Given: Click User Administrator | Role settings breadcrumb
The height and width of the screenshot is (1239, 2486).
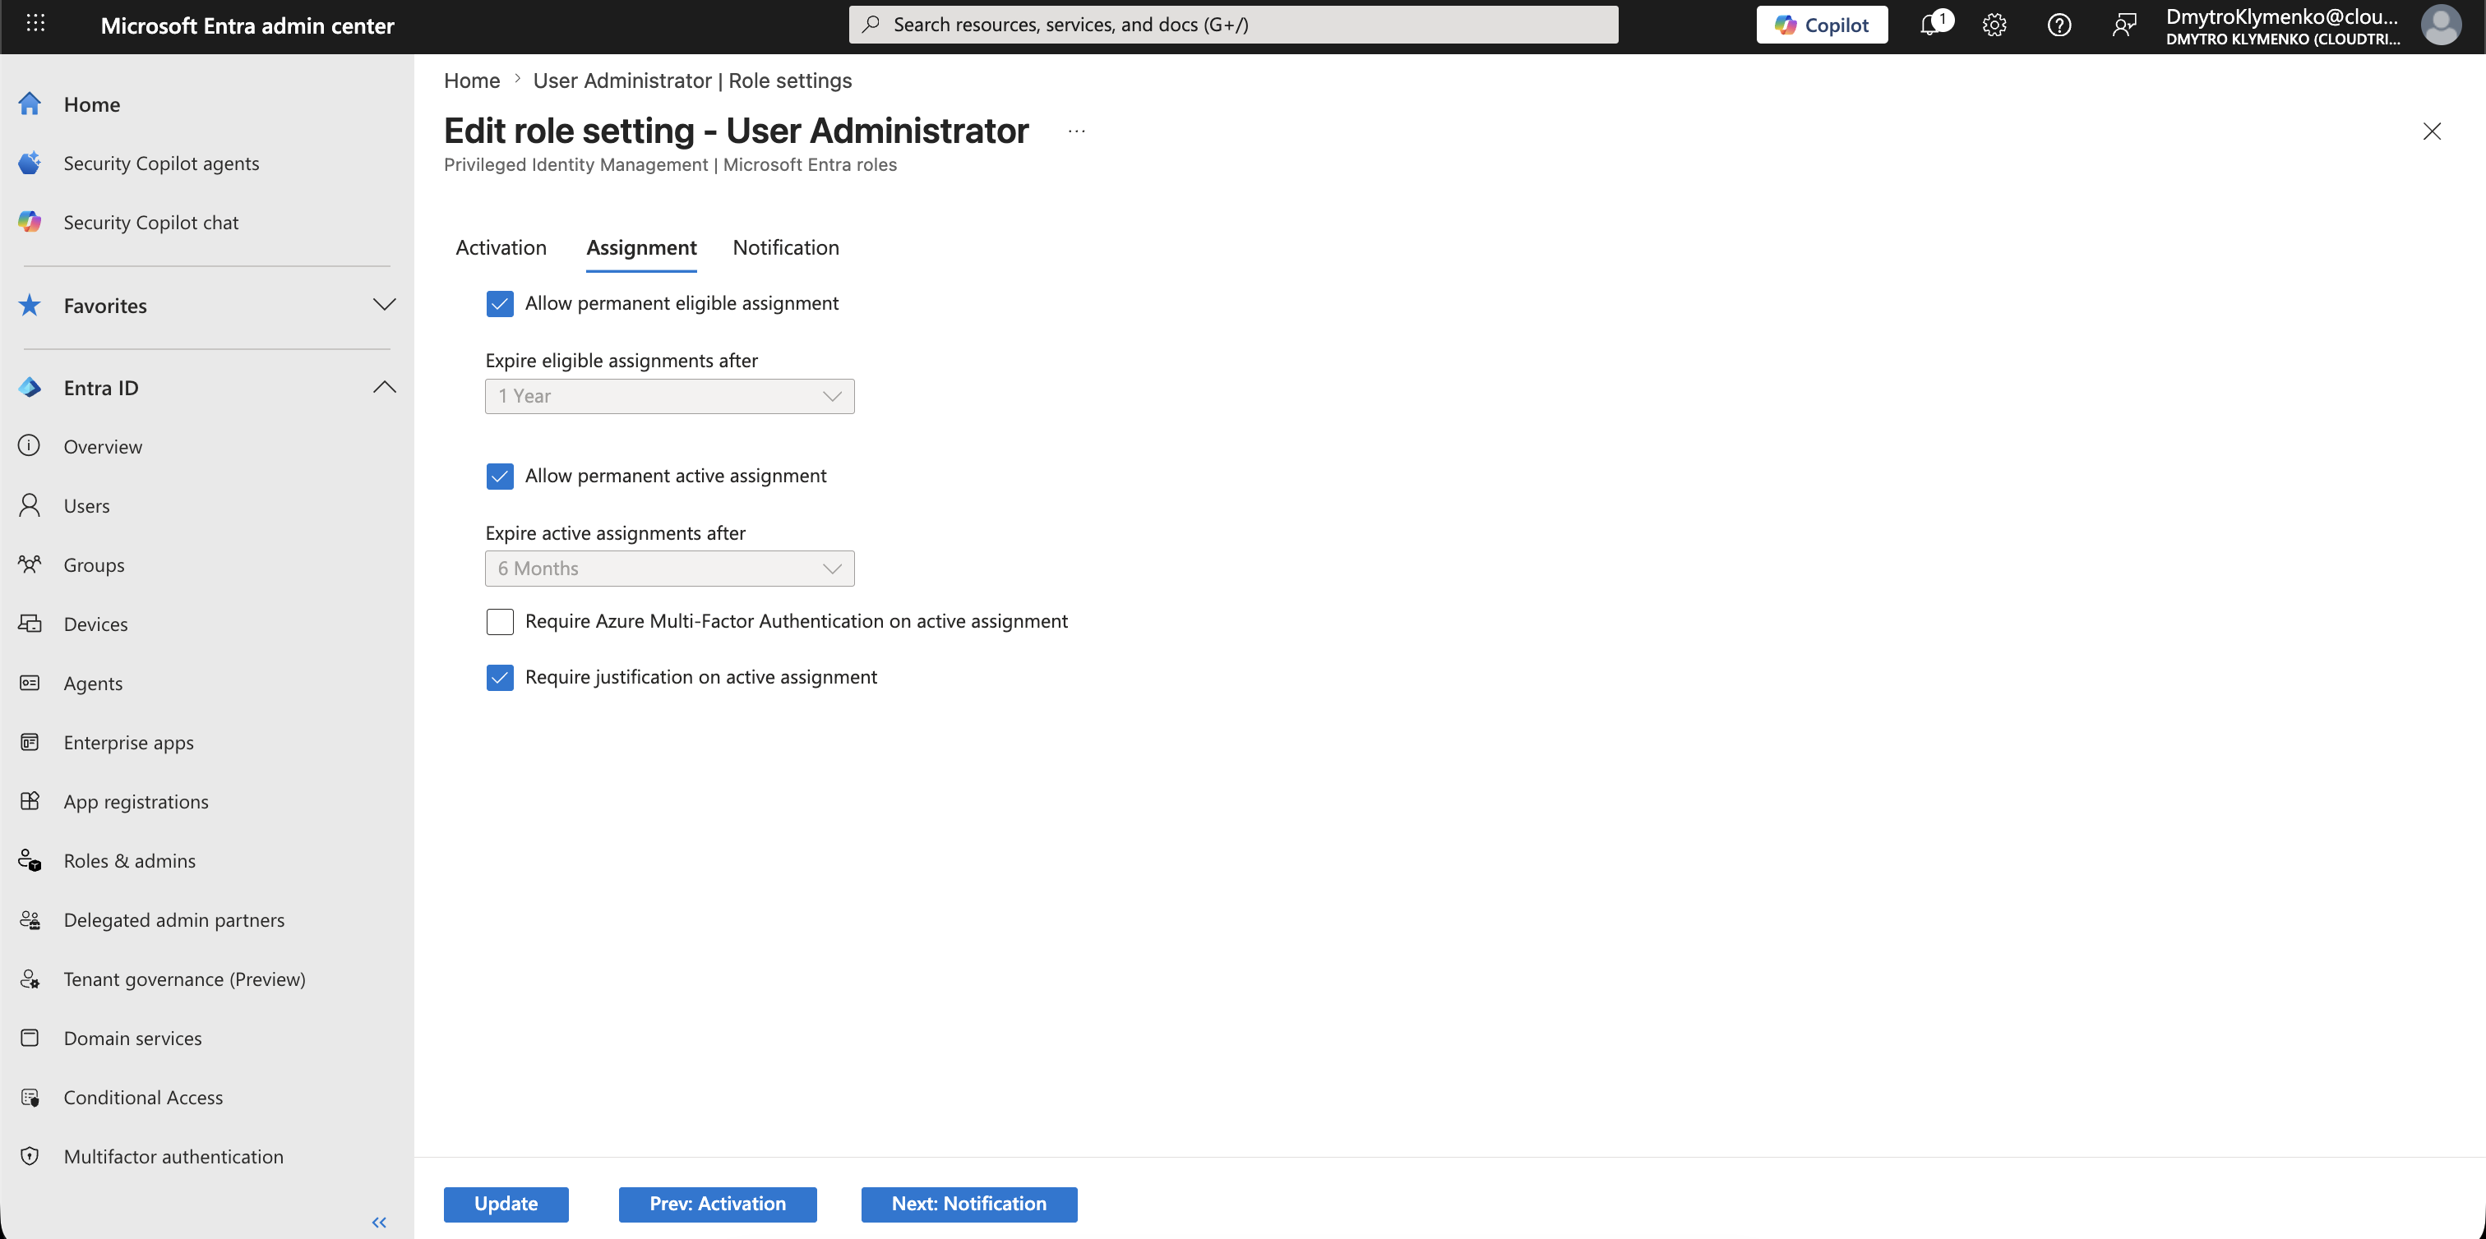Looking at the screenshot, I should tap(692, 81).
